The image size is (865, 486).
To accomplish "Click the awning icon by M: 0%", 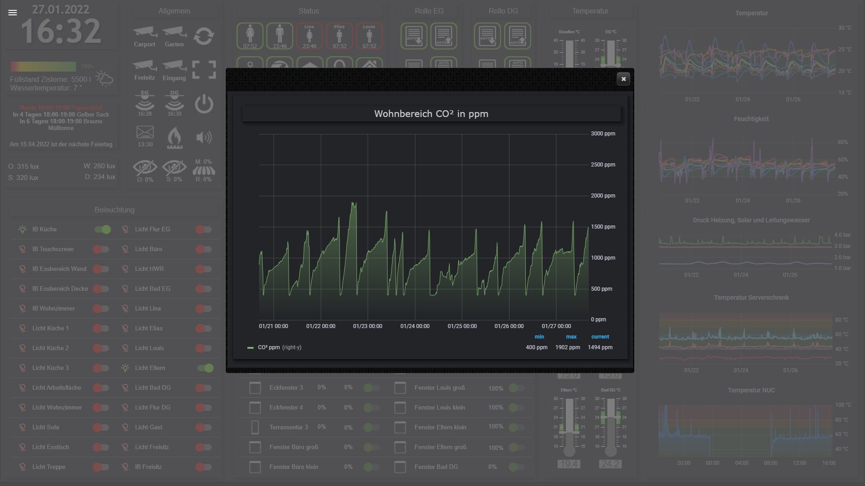I will 204,171.
